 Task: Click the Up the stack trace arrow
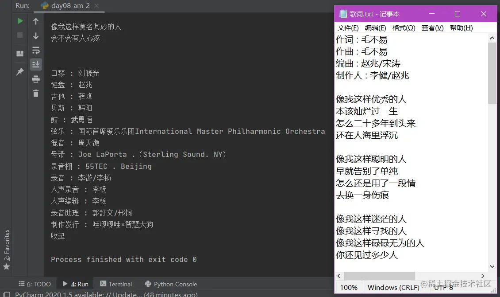36,21
